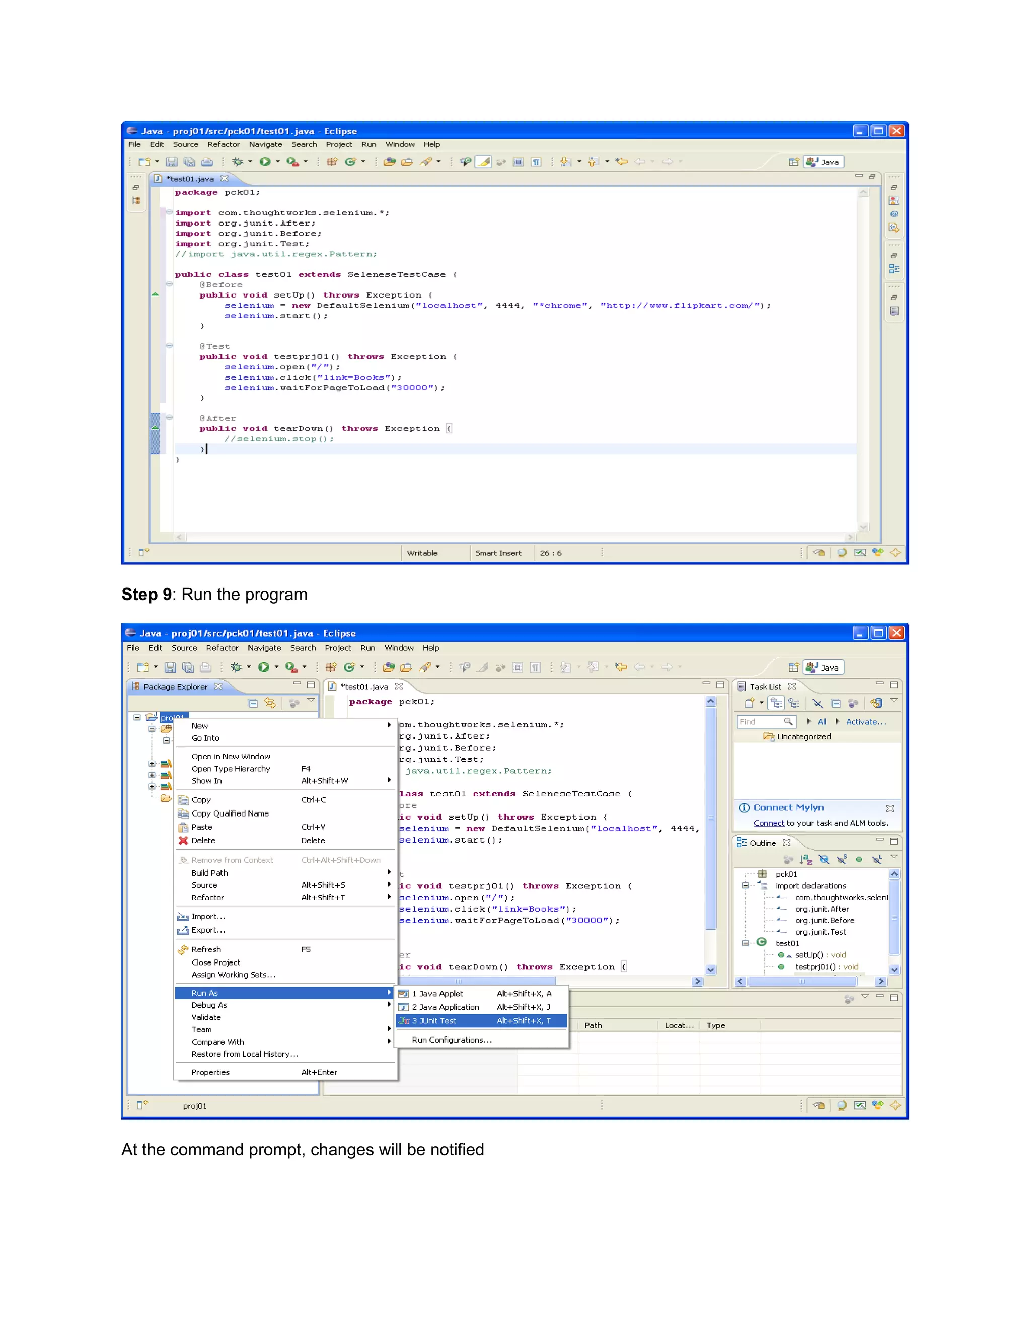Open Search dropdown arrow in upper toolbar
This screenshot has width=1031, height=1334.
coord(438,162)
